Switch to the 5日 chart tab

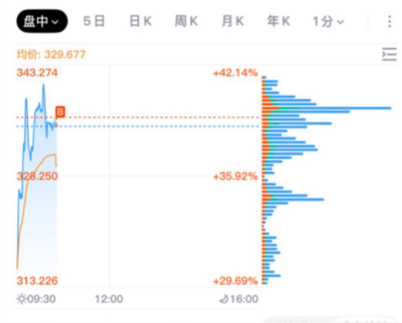(x=94, y=21)
